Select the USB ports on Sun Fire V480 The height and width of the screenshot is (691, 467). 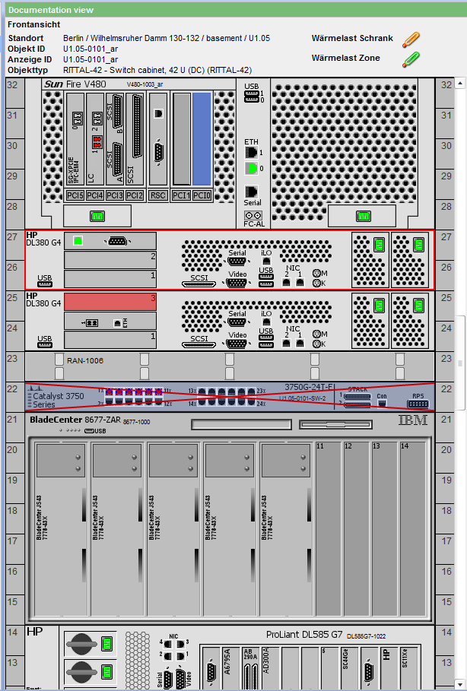point(250,95)
